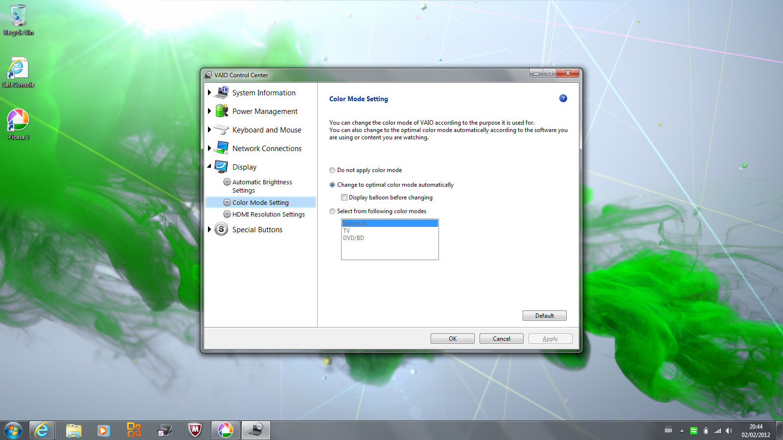Select DVD/BD in the color modes list
This screenshot has height=440, width=783.
(353, 238)
